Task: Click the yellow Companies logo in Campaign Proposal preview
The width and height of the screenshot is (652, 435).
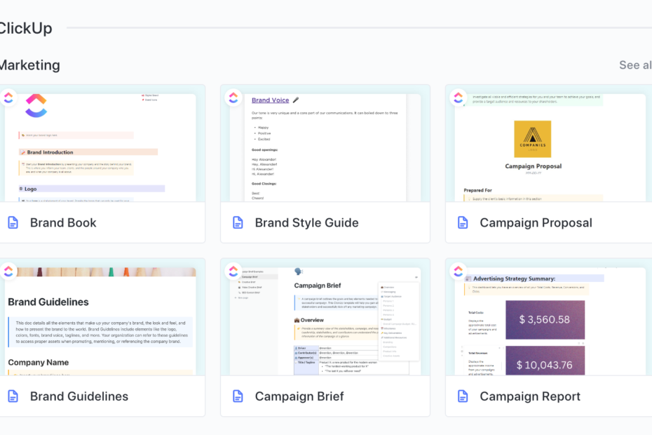Action: point(533,139)
